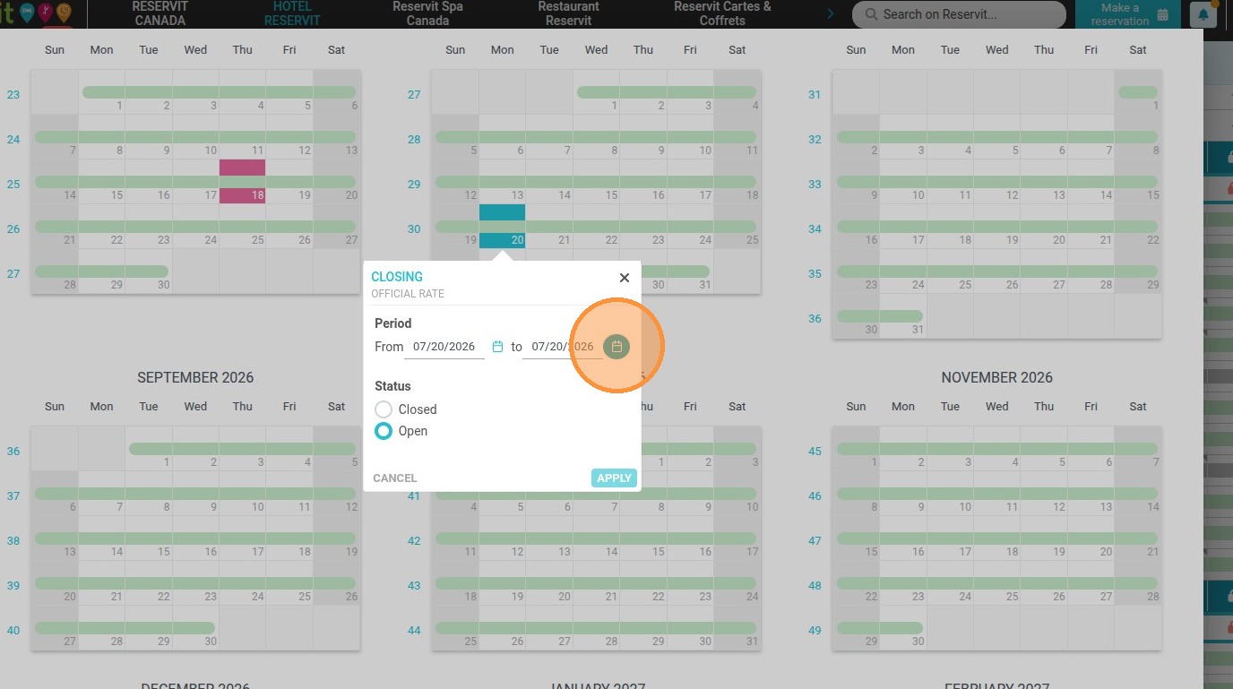Click the Search on Reservit field
This screenshot has height=689, width=1233.
point(959,14)
